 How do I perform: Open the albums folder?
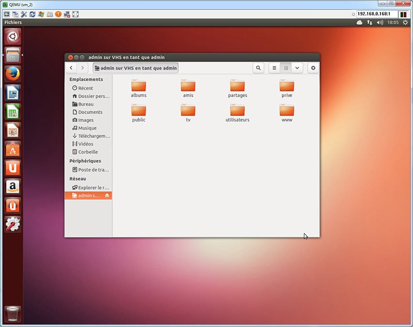tap(138, 88)
